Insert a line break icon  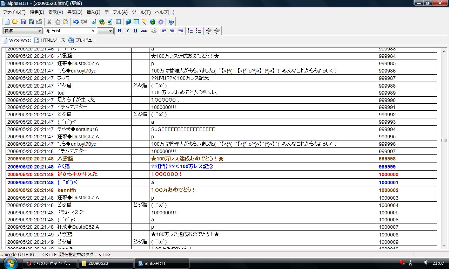point(94,22)
